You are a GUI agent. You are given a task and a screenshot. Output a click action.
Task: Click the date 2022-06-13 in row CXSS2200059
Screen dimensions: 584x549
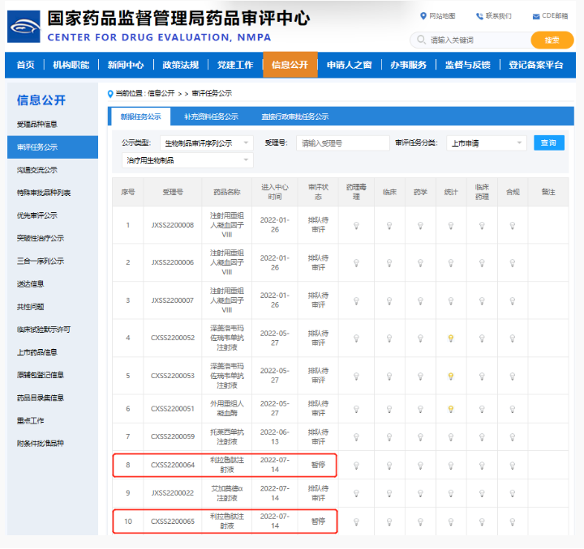click(274, 436)
